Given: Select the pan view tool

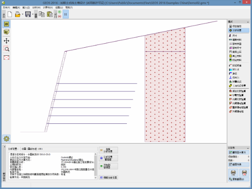Looking at the screenshot, I should 6,41.
